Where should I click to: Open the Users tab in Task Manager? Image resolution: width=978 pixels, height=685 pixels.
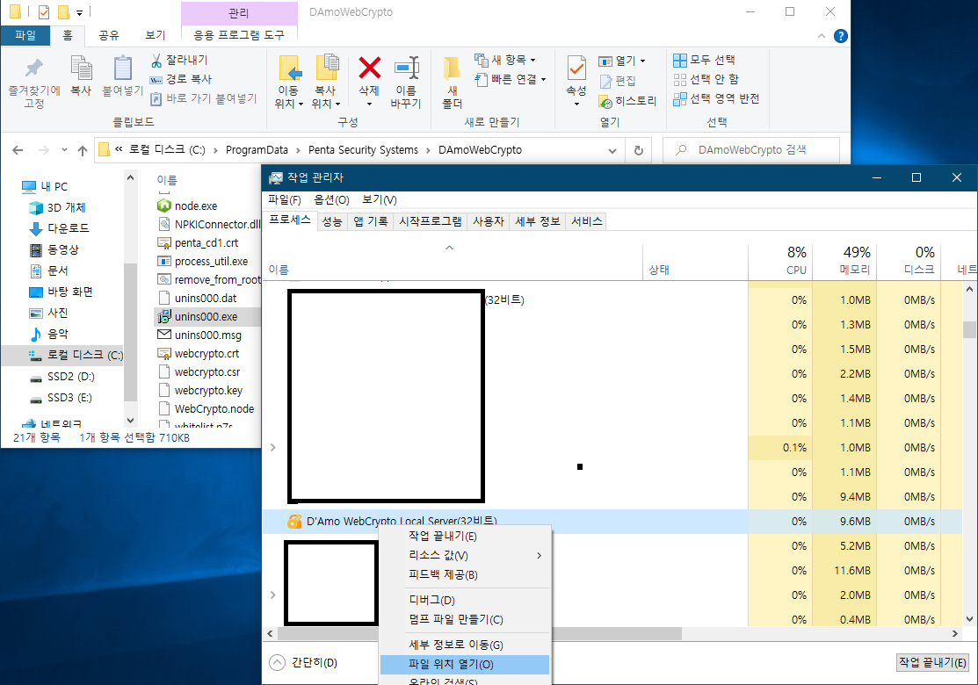(489, 221)
